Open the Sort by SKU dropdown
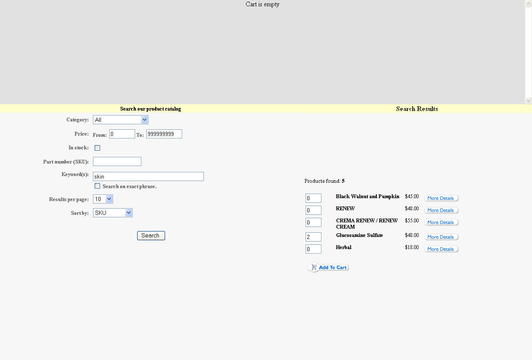This screenshot has height=360, width=532. (113, 213)
